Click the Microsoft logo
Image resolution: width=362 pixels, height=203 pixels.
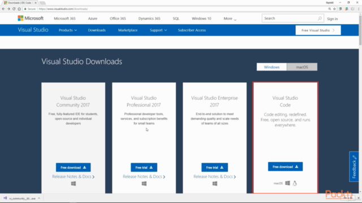click(31, 18)
